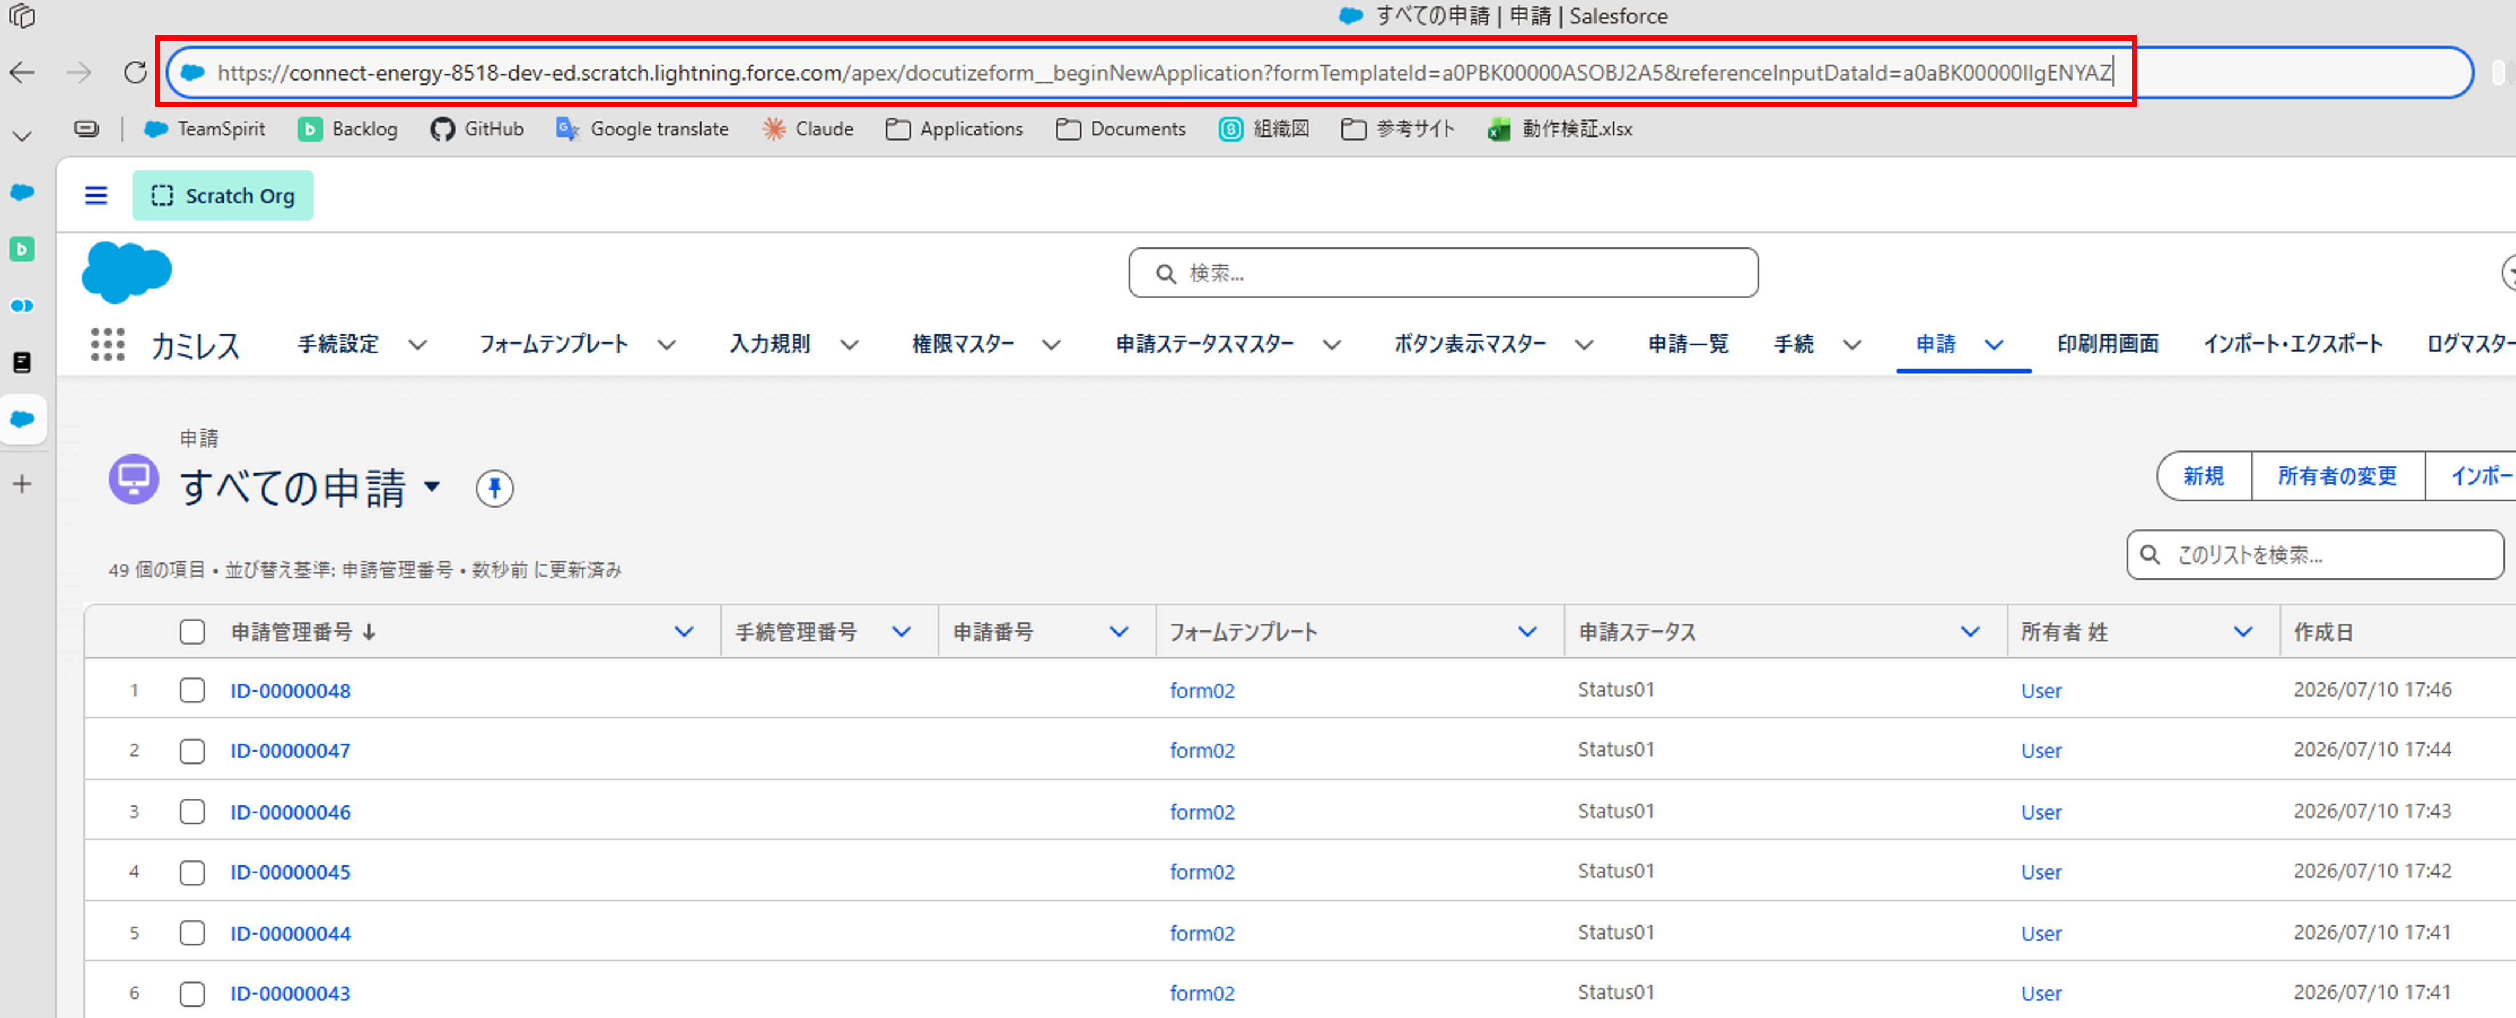The image size is (2516, 1018).
Task: Check the row for ID-00000045
Action: coord(192,872)
